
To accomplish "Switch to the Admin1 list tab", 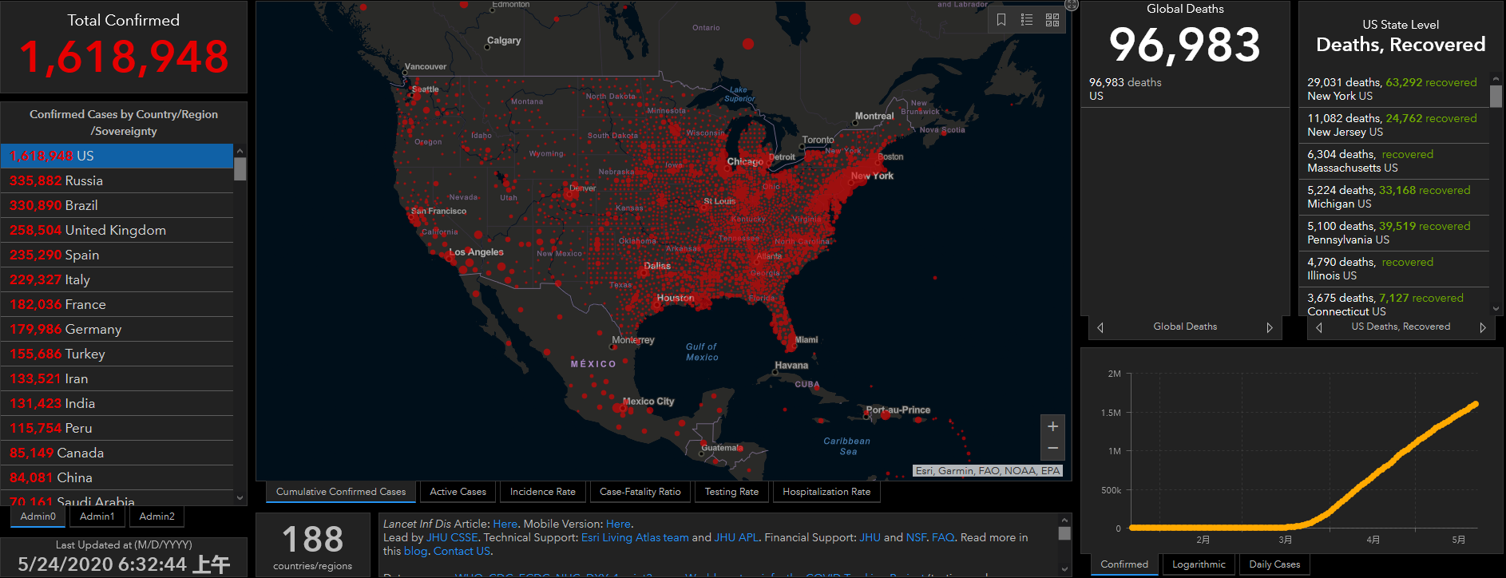I will click(x=97, y=517).
